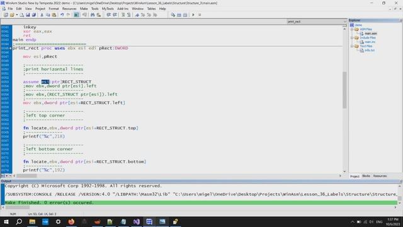Click the Build toolbar icon
Viewport: 403px width, 227px height.
pos(185,15)
